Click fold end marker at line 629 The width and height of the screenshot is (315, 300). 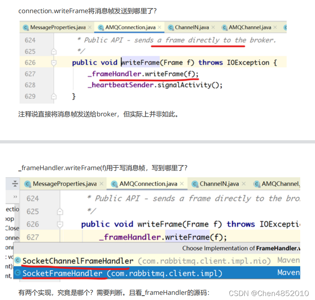(x=53, y=96)
